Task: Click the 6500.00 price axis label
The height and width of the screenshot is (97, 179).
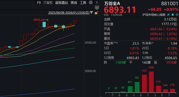Action: [x=91, y=43]
